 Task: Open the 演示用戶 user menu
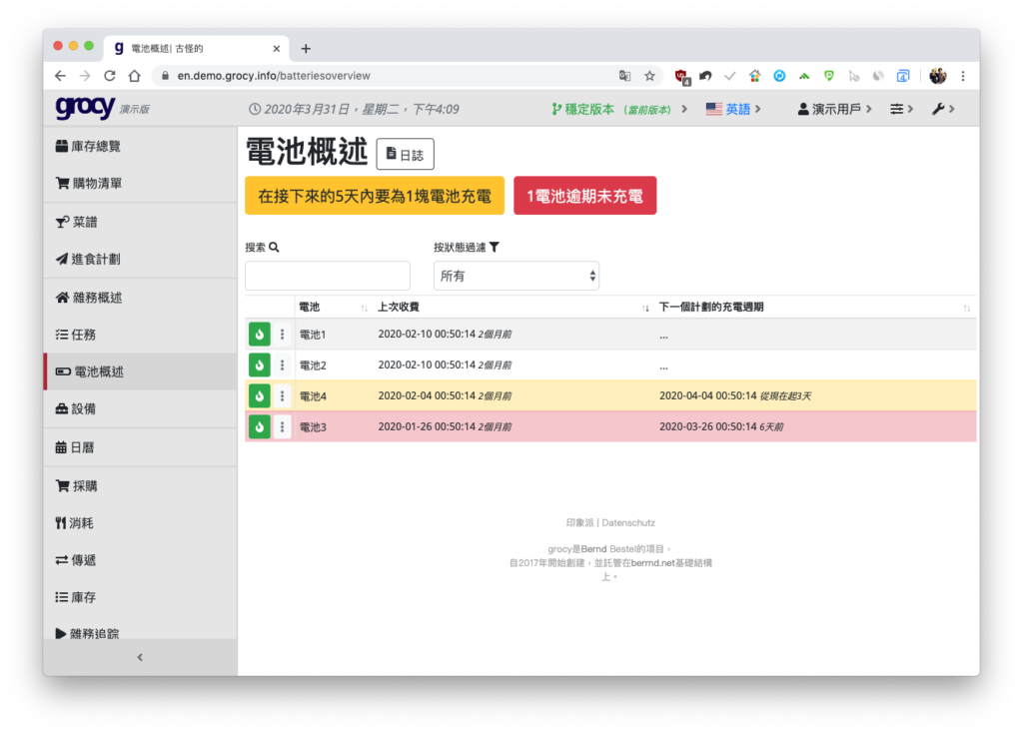click(x=835, y=109)
